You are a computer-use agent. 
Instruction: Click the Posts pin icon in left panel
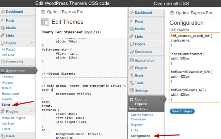pos(2,20)
